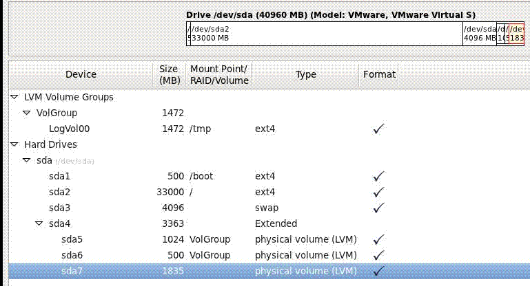The width and height of the screenshot is (530, 286).
Task: Select the LogVol00 logical volume row
Action: pos(69,129)
